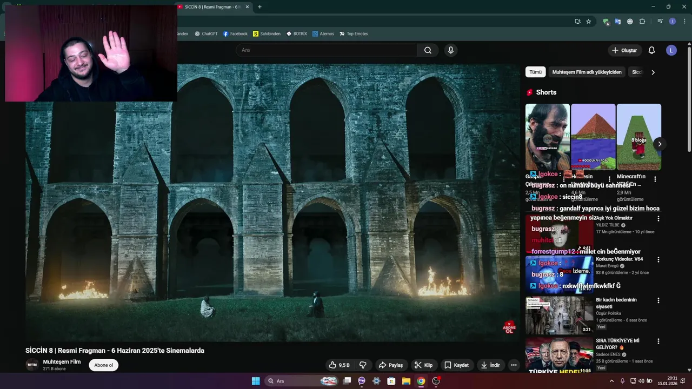692x389 pixels.
Task: Open Chrome extensions puzzle icon
Action: [642, 22]
